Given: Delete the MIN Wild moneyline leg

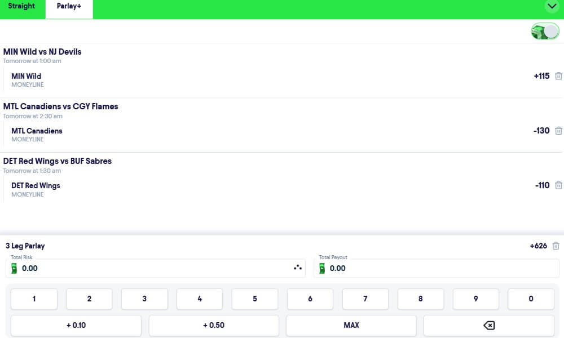Looking at the screenshot, I should tap(558, 75).
